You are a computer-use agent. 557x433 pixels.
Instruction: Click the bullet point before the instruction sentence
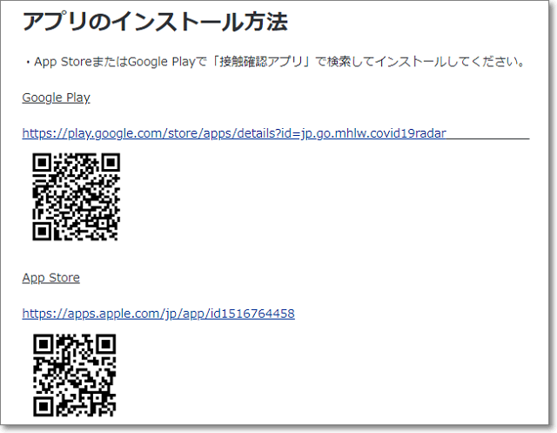[x=28, y=62]
